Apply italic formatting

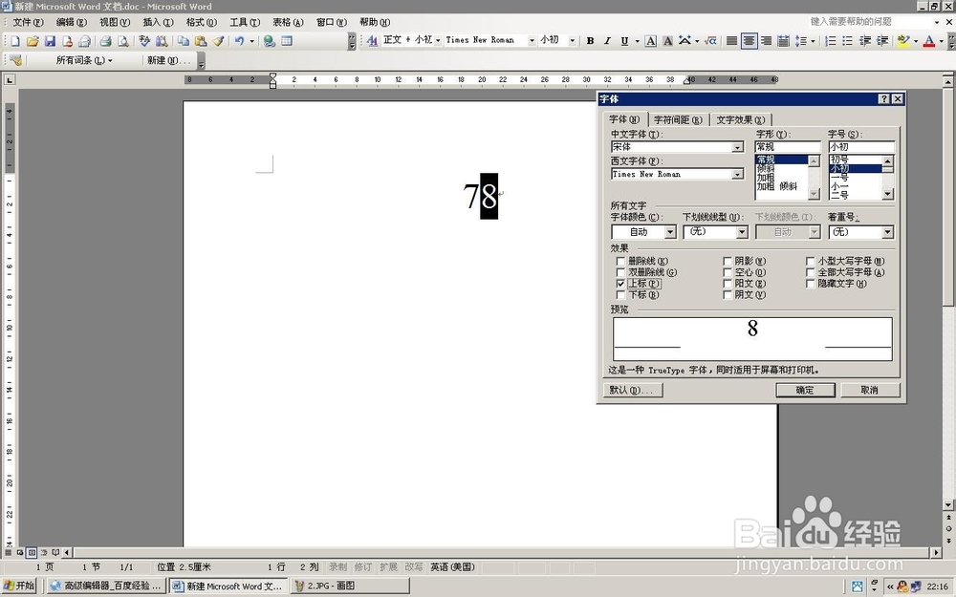(606, 40)
